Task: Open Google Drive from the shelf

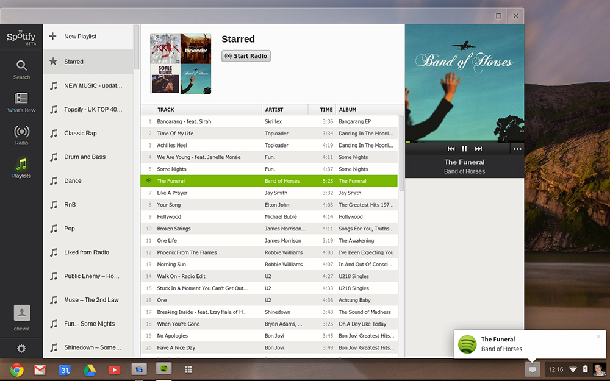Action: click(89, 370)
